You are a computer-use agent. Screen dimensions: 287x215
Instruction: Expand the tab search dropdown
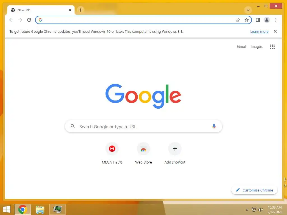248,10
